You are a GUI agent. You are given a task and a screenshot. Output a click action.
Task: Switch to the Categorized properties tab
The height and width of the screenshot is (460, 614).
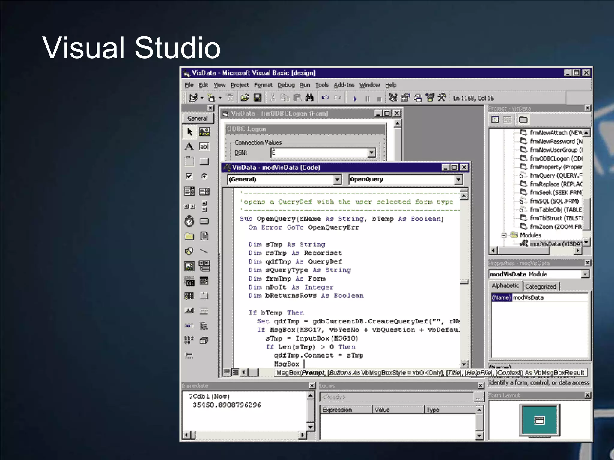pyautogui.click(x=541, y=287)
